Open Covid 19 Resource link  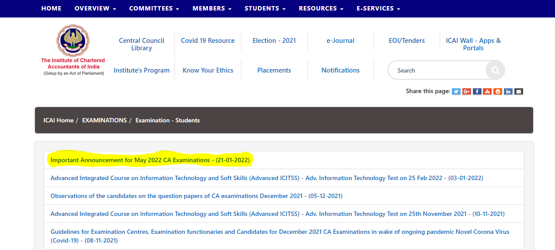click(208, 41)
